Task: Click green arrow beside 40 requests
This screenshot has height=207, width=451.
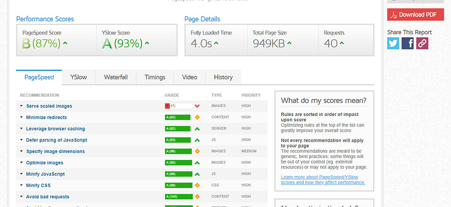Action: [x=342, y=43]
